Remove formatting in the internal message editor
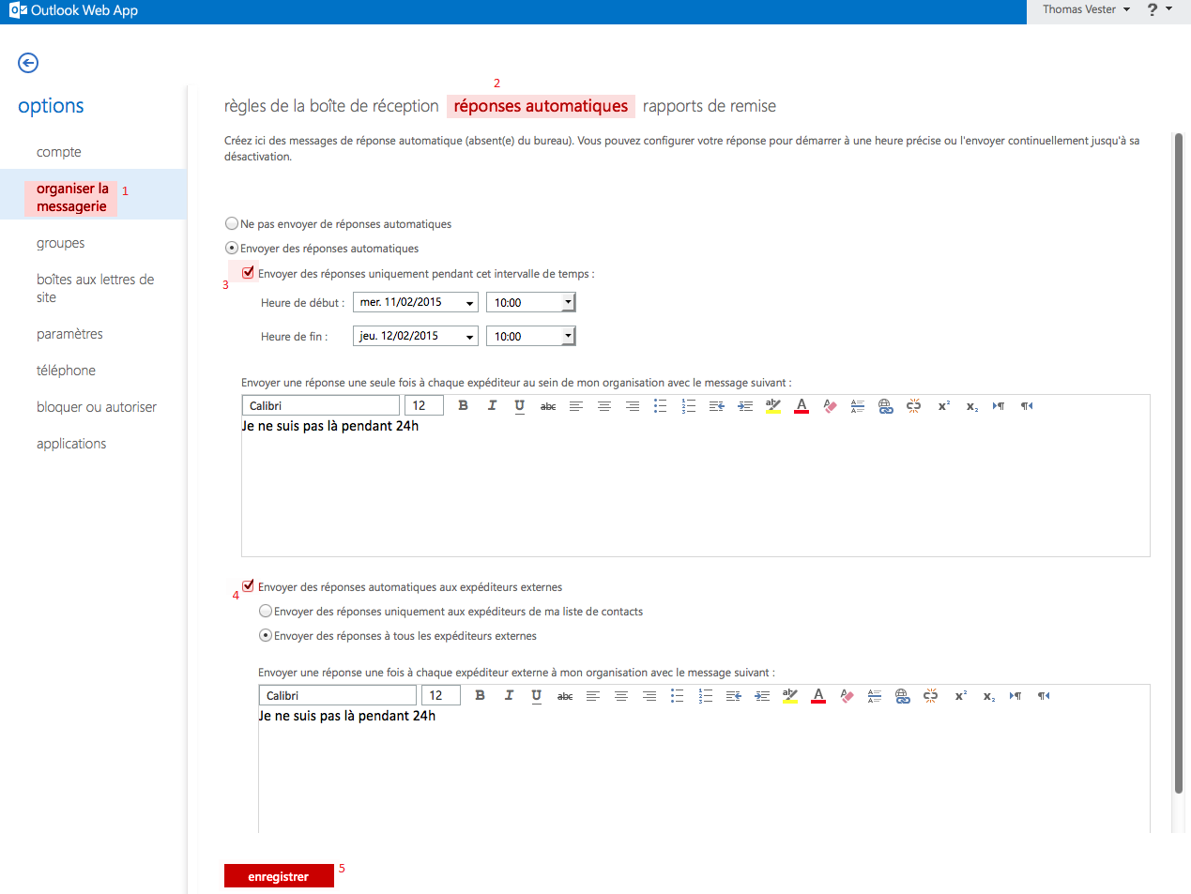This screenshot has width=1191, height=894. (830, 406)
